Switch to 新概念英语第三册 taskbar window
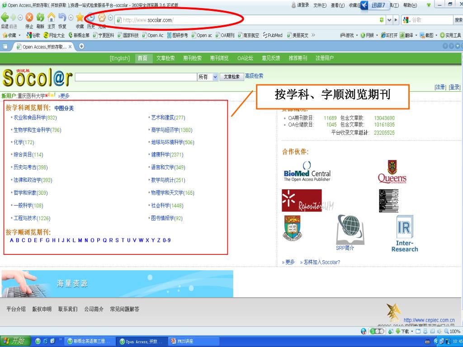463x347 pixels. coord(90,341)
